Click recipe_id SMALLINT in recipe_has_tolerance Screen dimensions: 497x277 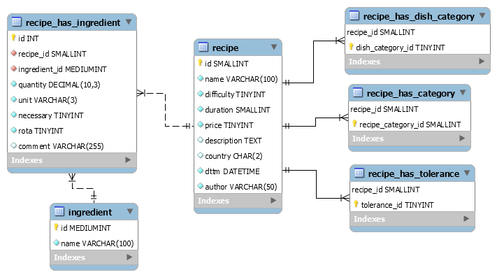pos(385,190)
